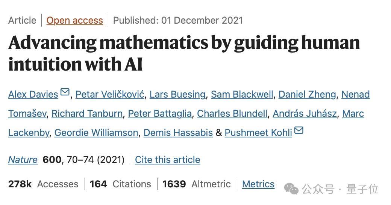
Task: Click the WeChat logo watermark icon
Action: pos(291,189)
